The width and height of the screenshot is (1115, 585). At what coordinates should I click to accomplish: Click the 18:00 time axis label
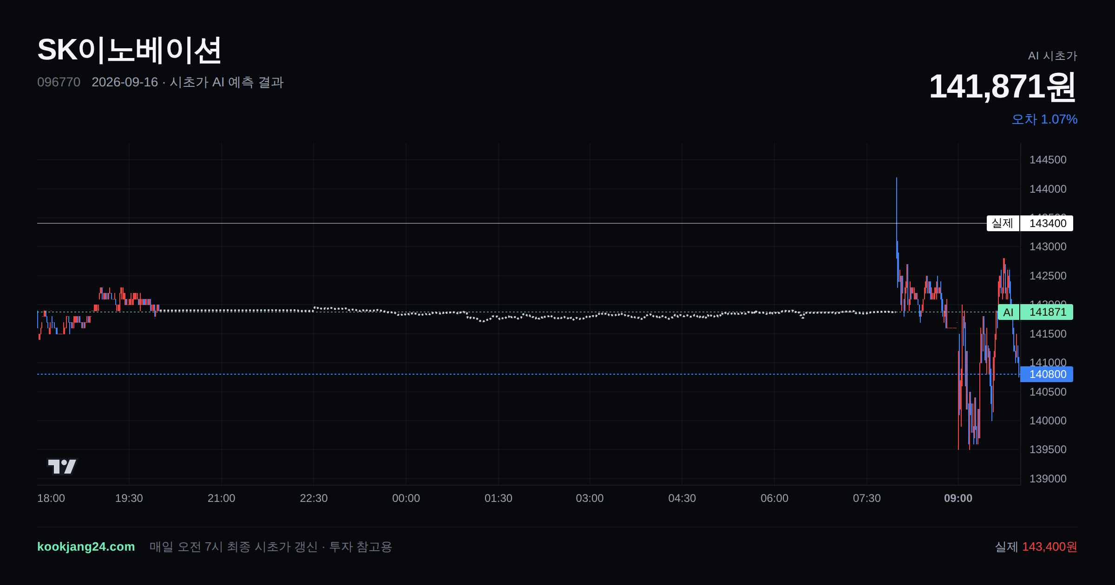[x=51, y=498]
